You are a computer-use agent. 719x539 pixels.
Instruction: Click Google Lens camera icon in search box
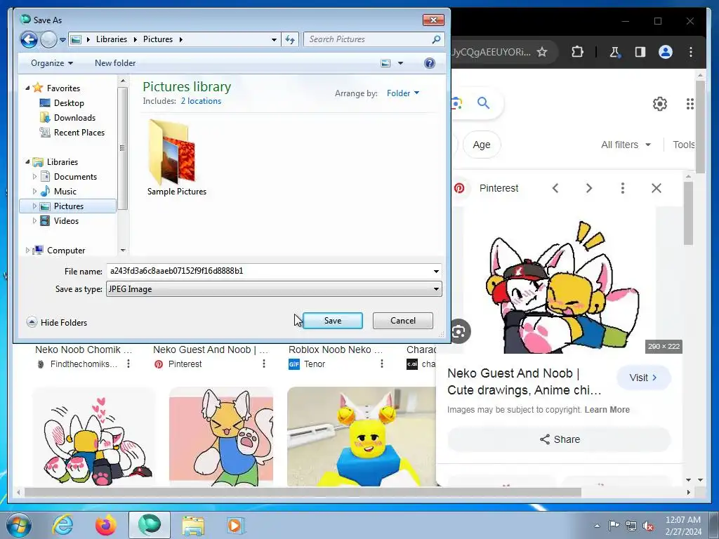tap(456, 104)
